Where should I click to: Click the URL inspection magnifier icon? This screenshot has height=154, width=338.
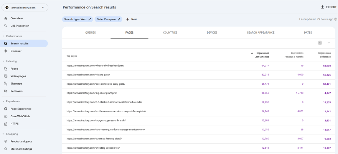tap(6, 26)
